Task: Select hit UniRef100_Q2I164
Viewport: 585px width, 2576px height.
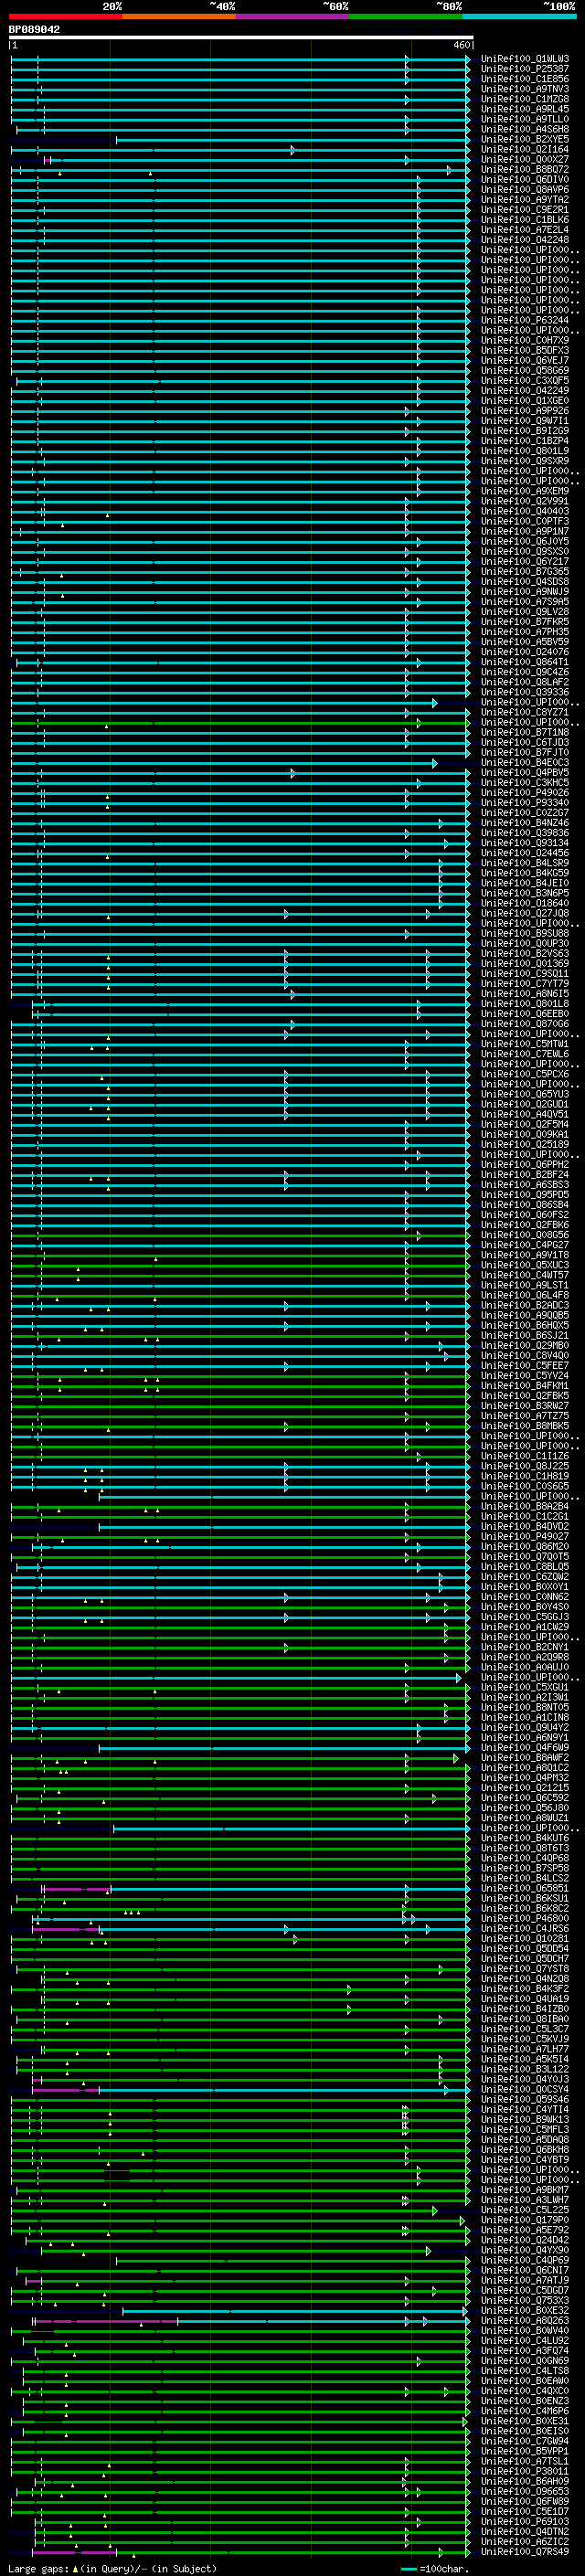Action: coord(525,150)
